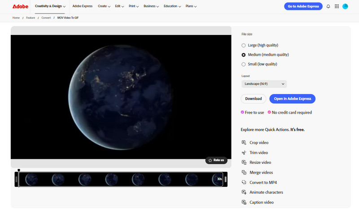Open the apps grid launcher
The width and height of the screenshot is (359, 215).
(337, 6)
